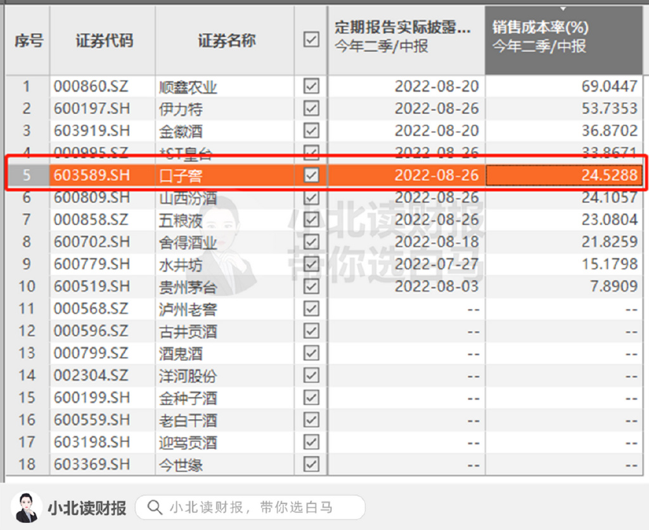Sort by 销售成本率(%) column header
Viewport: 649px width, 530px height.
(x=563, y=40)
